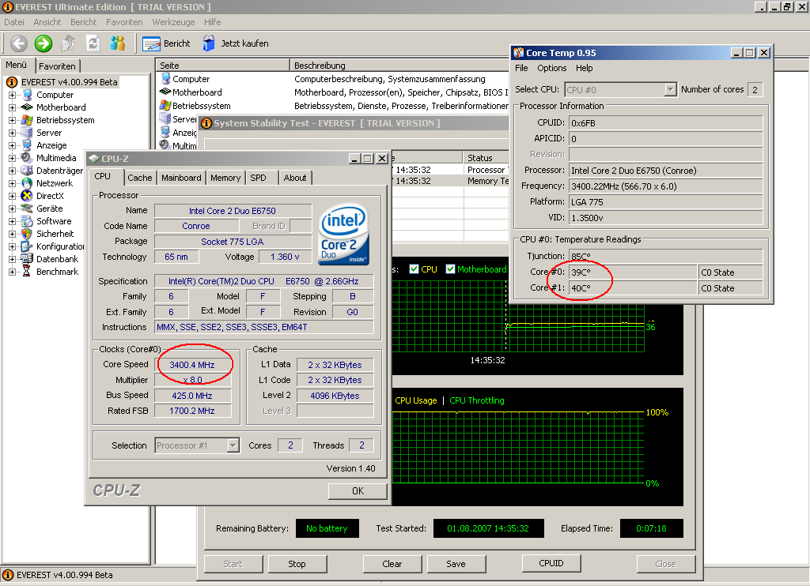
Task: Select the Anzeige monitor icon in tree
Action: coord(28,145)
